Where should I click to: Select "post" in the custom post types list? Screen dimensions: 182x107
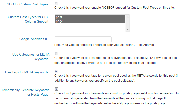[x=90, y=17]
